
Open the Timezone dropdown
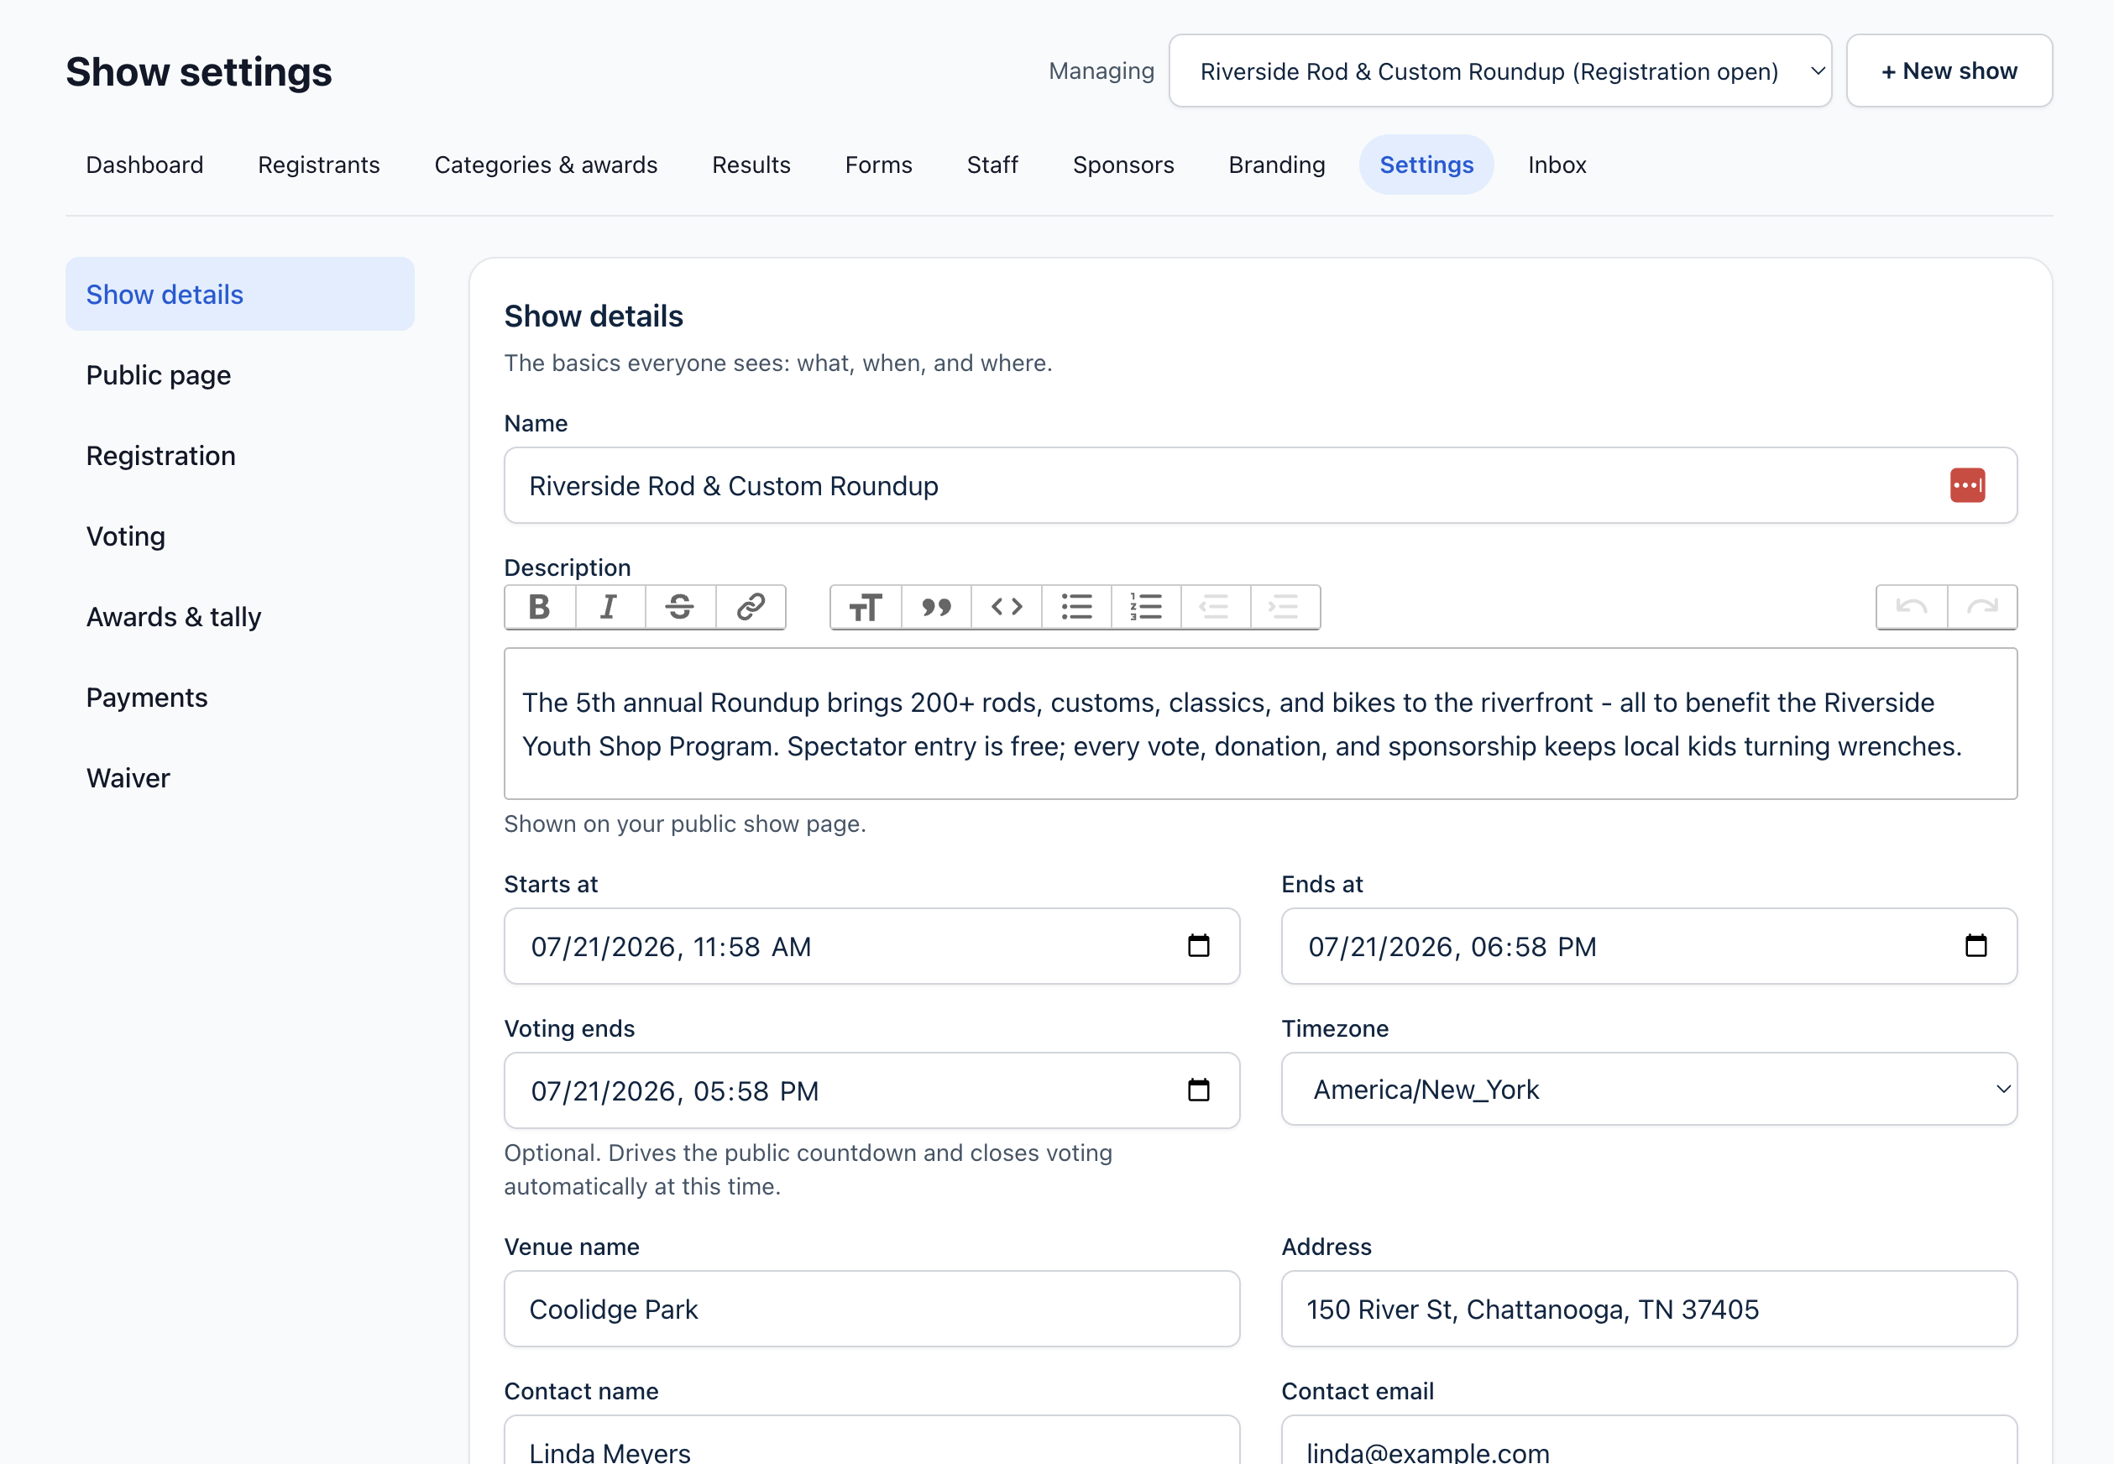[x=1649, y=1089]
